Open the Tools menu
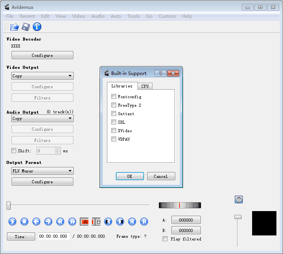The height and width of the screenshot is (254, 283). point(133,16)
